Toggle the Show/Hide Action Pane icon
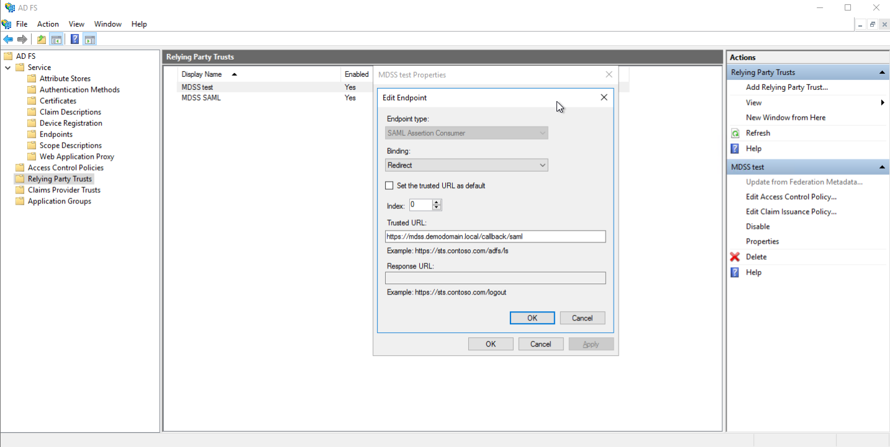The image size is (890, 447). pyautogui.click(x=89, y=39)
